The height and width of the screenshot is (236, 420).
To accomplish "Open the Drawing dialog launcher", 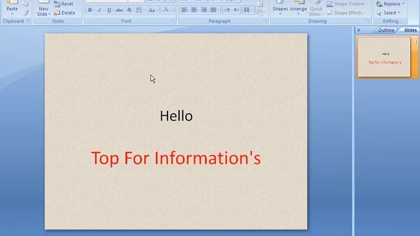I will (368, 21).
